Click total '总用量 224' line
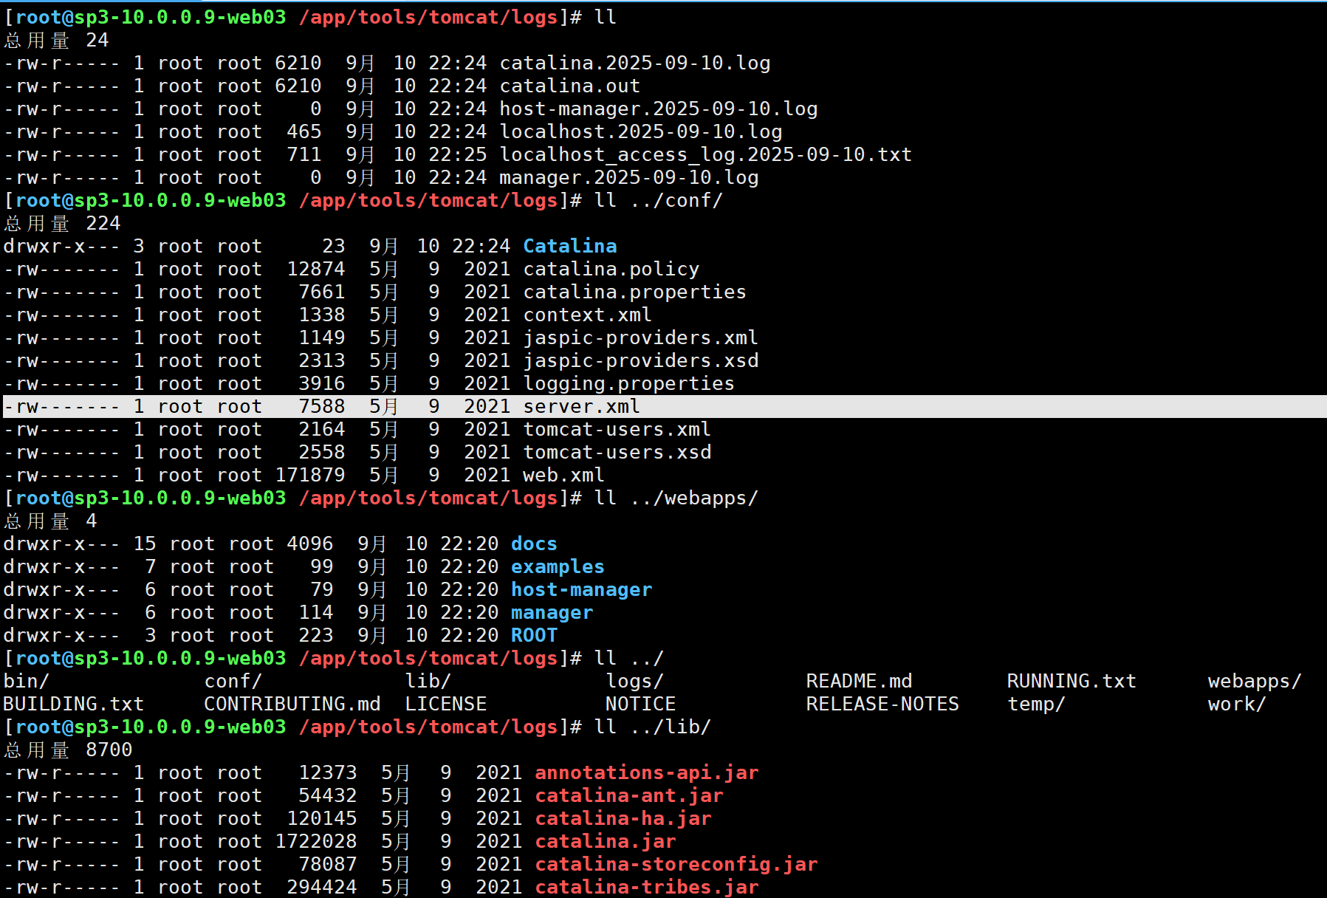The height and width of the screenshot is (898, 1327). pyautogui.click(x=62, y=223)
